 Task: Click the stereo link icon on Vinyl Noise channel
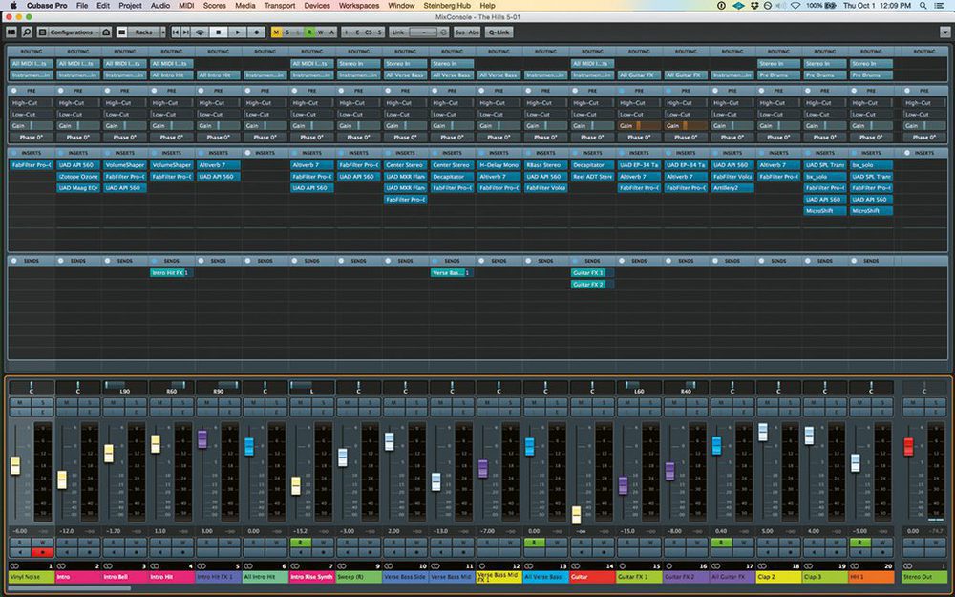[14, 565]
